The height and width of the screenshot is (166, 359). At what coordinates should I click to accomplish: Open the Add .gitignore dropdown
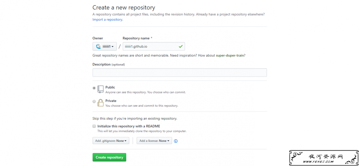click(111, 141)
